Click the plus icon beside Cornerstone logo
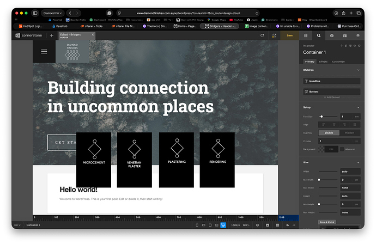This screenshot has width=376, height=244. pyautogui.click(x=52, y=35)
